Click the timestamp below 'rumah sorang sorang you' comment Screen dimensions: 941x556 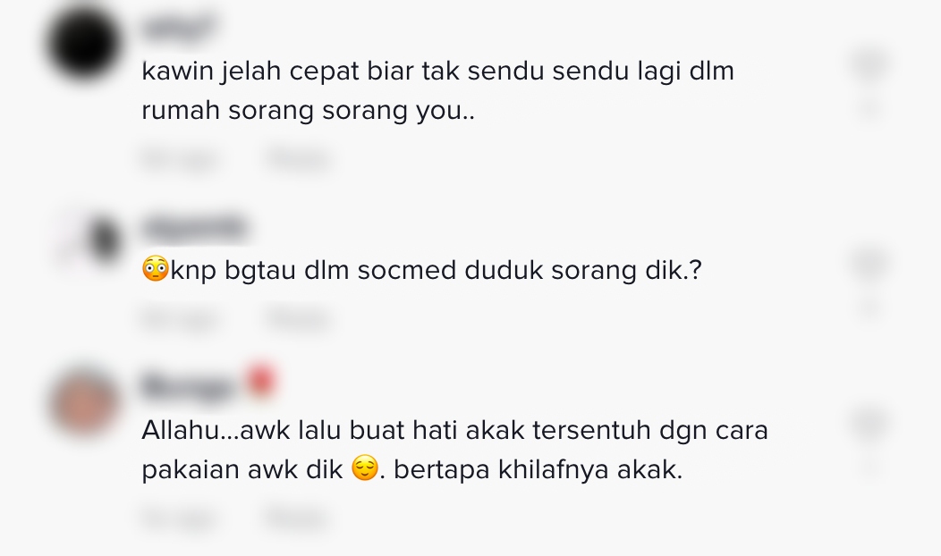click(180, 160)
